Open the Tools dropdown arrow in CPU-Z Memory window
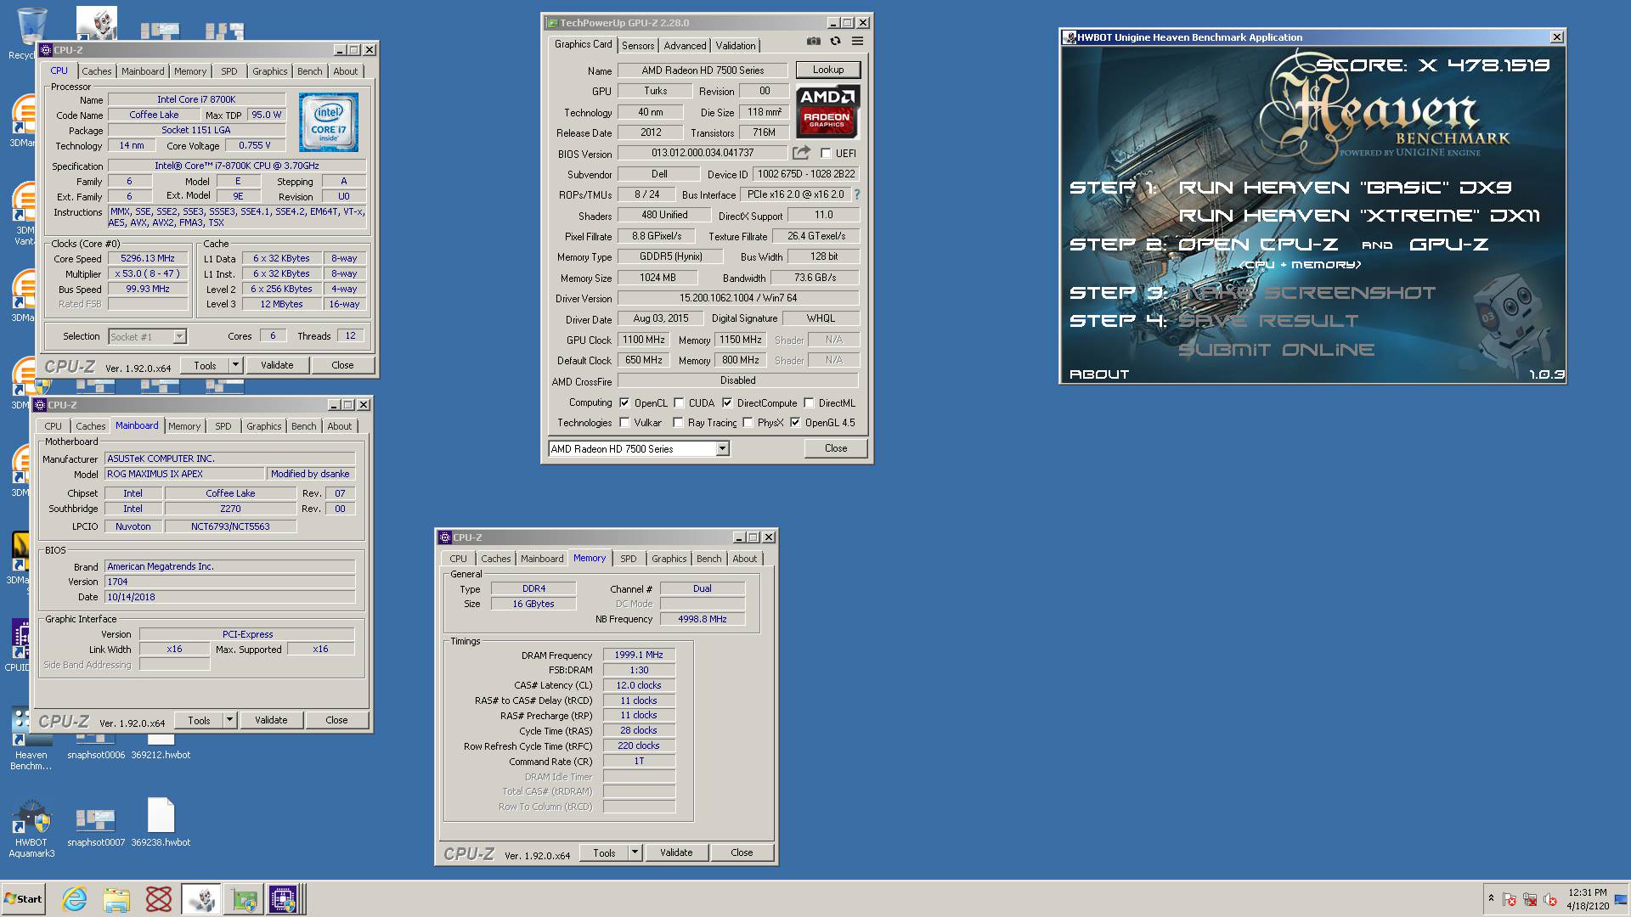 coord(635,853)
